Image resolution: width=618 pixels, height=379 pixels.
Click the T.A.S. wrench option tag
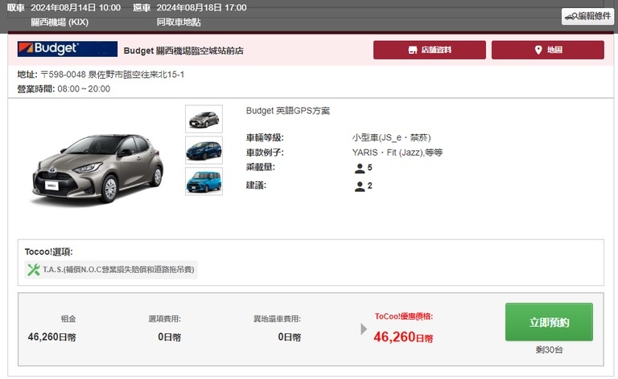coord(111,270)
